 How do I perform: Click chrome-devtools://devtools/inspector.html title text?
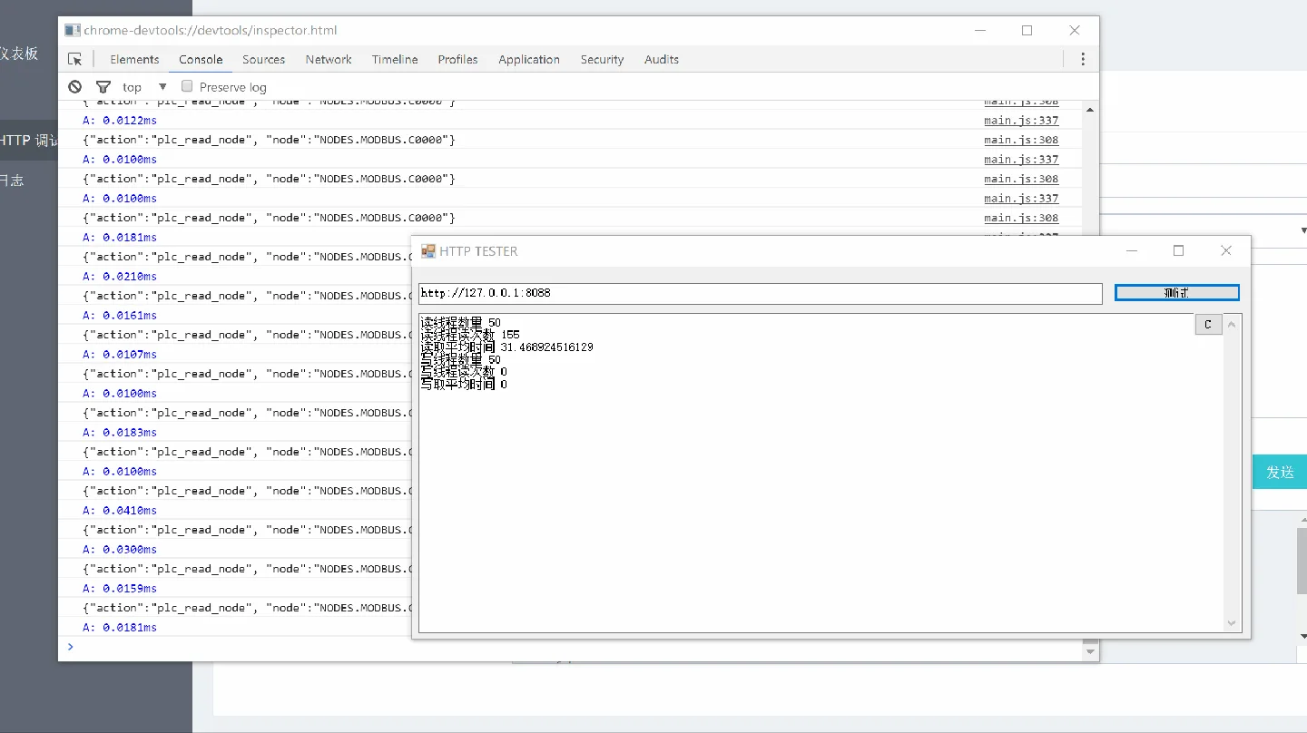pyautogui.click(x=211, y=30)
